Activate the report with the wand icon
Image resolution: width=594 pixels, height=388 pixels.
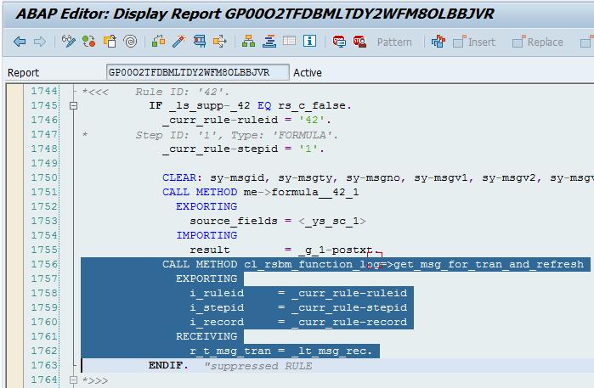point(179,42)
